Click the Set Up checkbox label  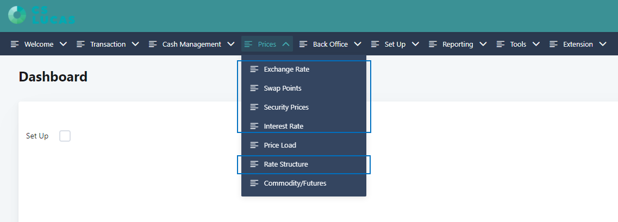(x=37, y=136)
